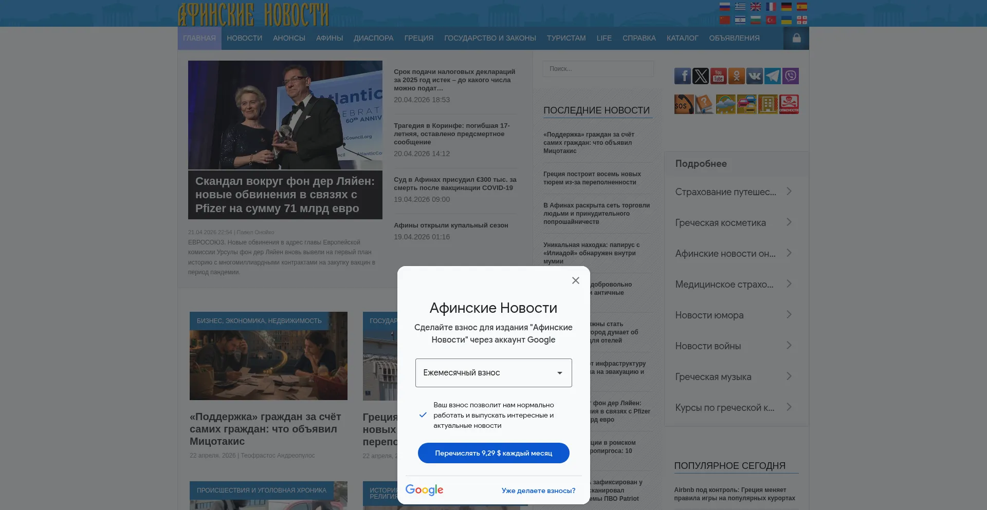
Task: Choose the UK flag for English
Action: pos(756,7)
